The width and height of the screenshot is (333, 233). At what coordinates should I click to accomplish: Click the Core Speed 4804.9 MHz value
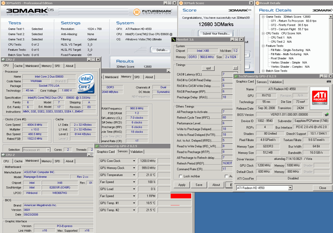click(35, 125)
